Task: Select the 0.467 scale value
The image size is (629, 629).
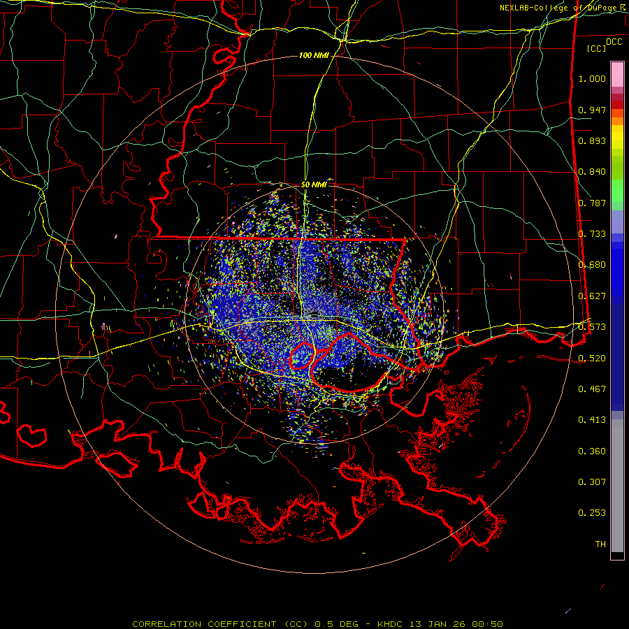Action: coord(592,389)
